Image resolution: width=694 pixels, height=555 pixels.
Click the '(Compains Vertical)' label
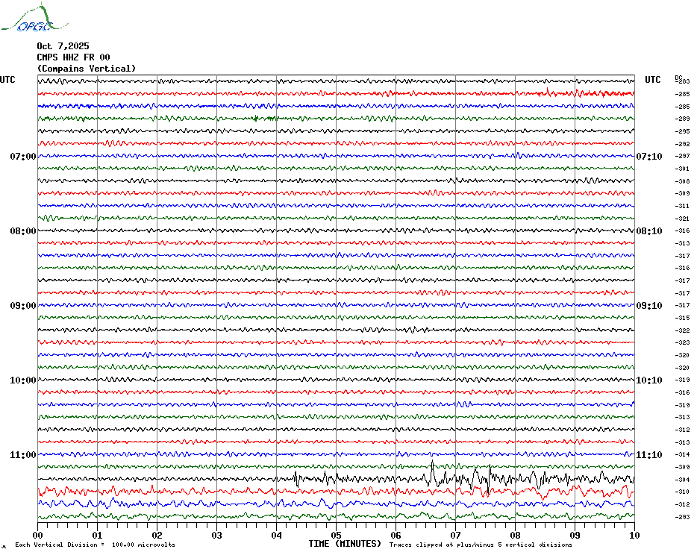click(x=87, y=69)
